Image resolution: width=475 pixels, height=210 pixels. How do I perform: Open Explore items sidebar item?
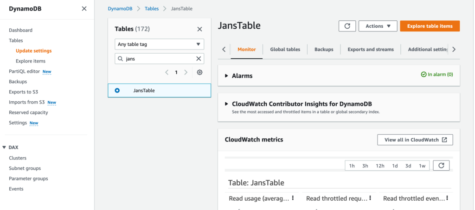[31, 61]
